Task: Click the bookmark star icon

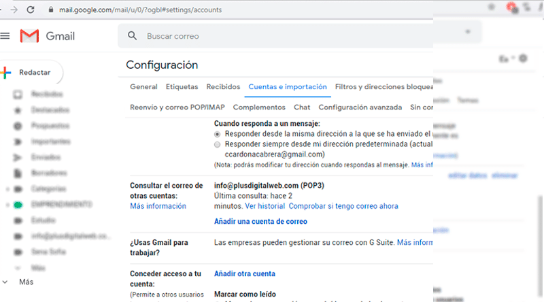Action: point(491,7)
